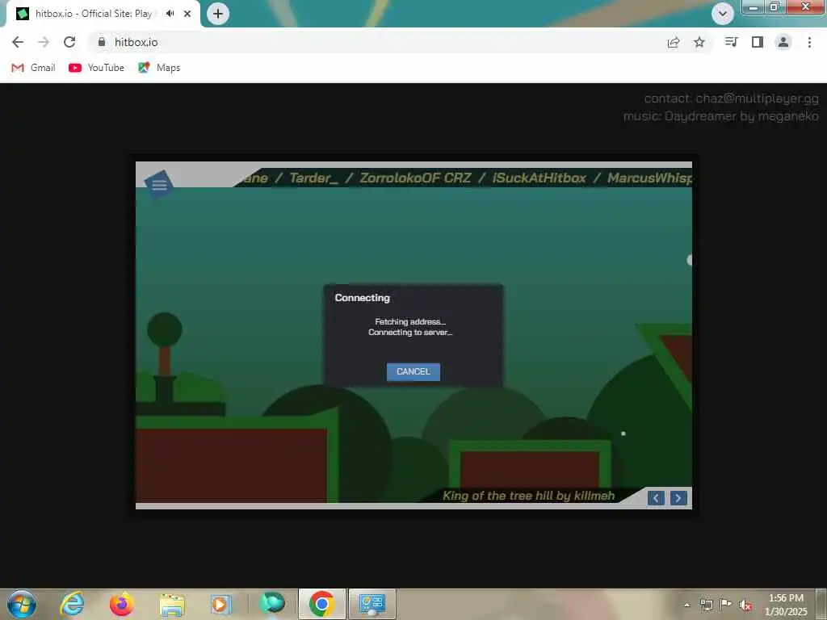The height and width of the screenshot is (620, 827).
Task: Open the network tray icon
Action: pos(707,605)
